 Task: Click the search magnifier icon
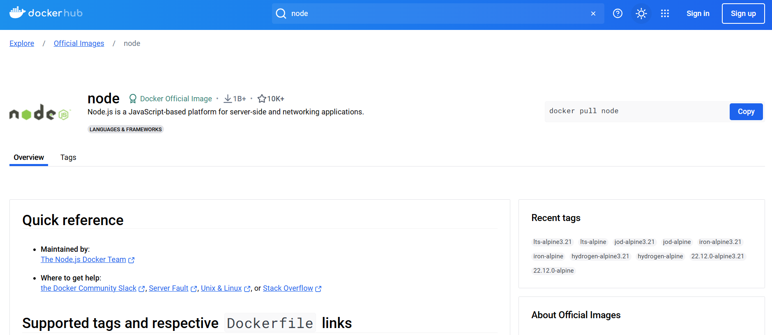281,14
